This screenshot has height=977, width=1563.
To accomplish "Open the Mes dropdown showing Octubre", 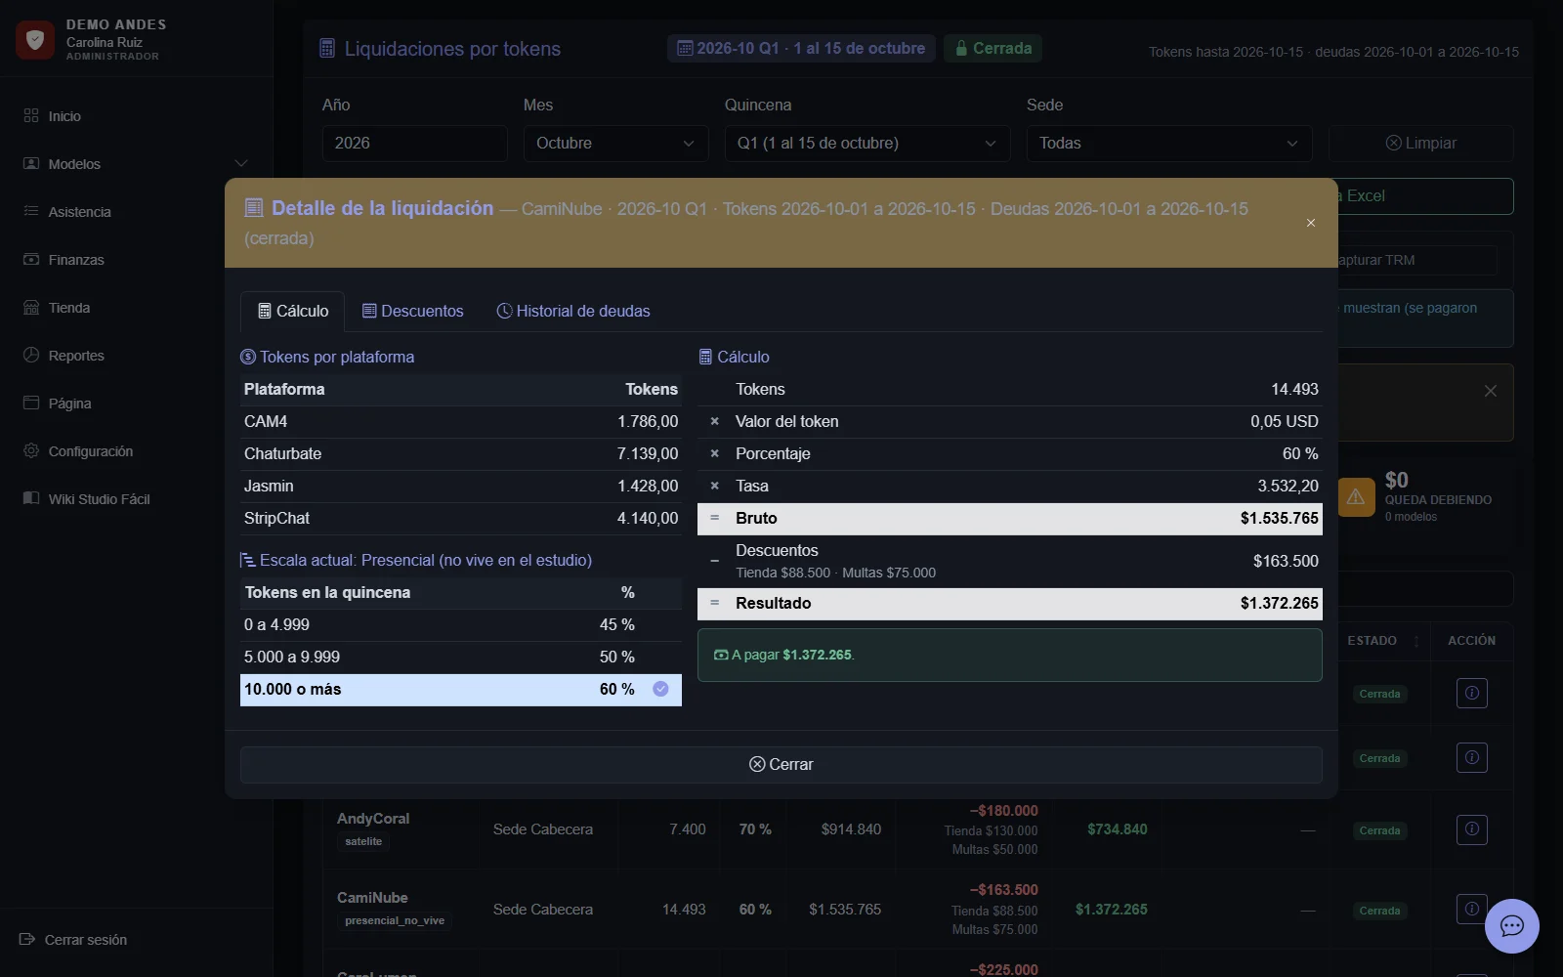I will click(x=615, y=143).
